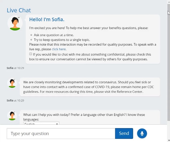This screenshot has width=170, height=142.
Task: Click the 'Hello! I'm Sofia.' greeting title
Action: coord(47,20)
